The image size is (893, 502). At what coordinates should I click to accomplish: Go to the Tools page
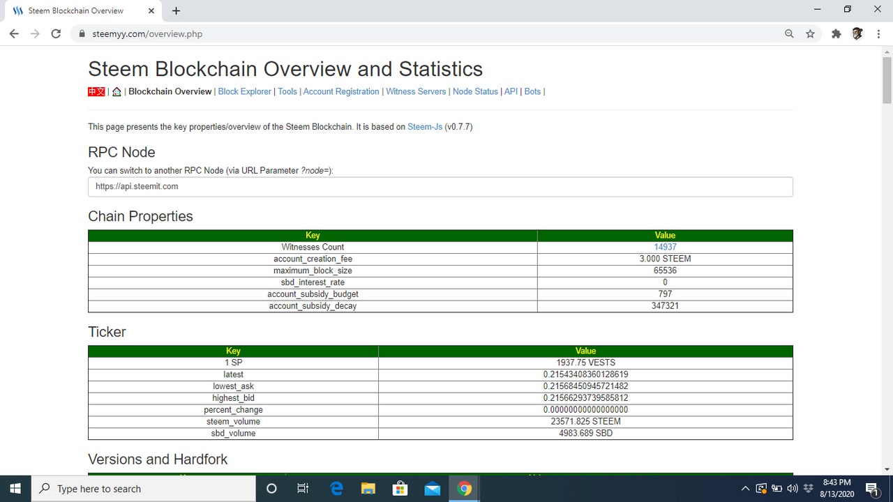(x=287, y=91)
